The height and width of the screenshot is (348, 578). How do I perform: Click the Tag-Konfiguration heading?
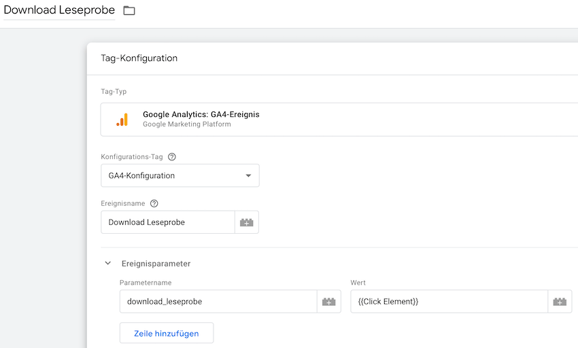pos(139,58)
